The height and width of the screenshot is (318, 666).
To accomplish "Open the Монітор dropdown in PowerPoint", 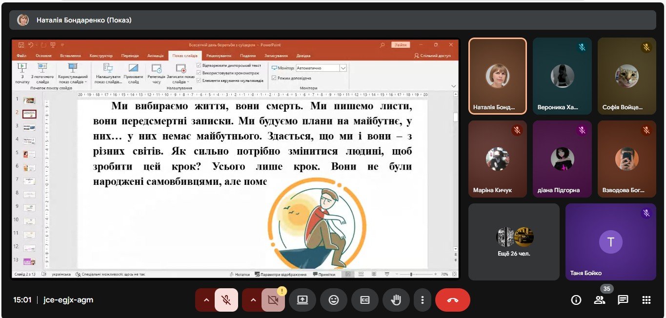I will (343, 68).
